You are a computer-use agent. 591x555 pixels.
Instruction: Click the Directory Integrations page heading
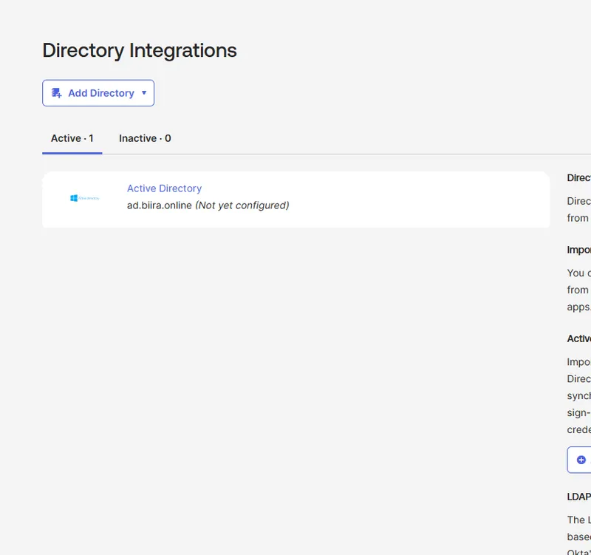coord(140,50)
